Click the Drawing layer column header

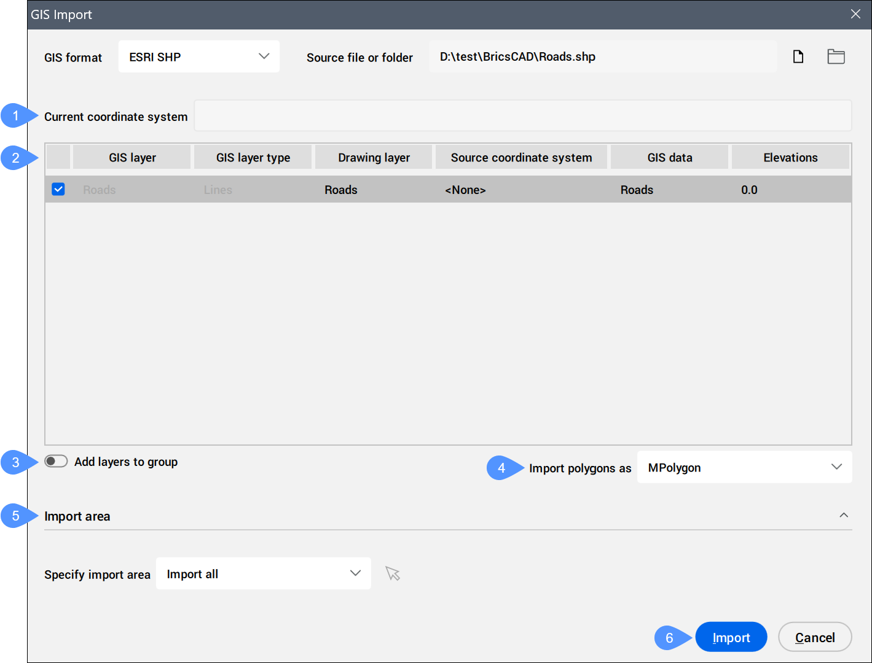[374, 158]
